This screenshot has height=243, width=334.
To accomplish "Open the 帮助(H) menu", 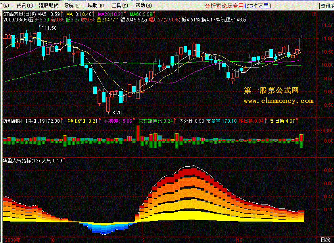I will 144,6.
